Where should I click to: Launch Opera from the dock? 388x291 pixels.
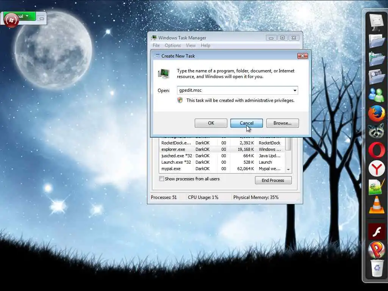376,150
